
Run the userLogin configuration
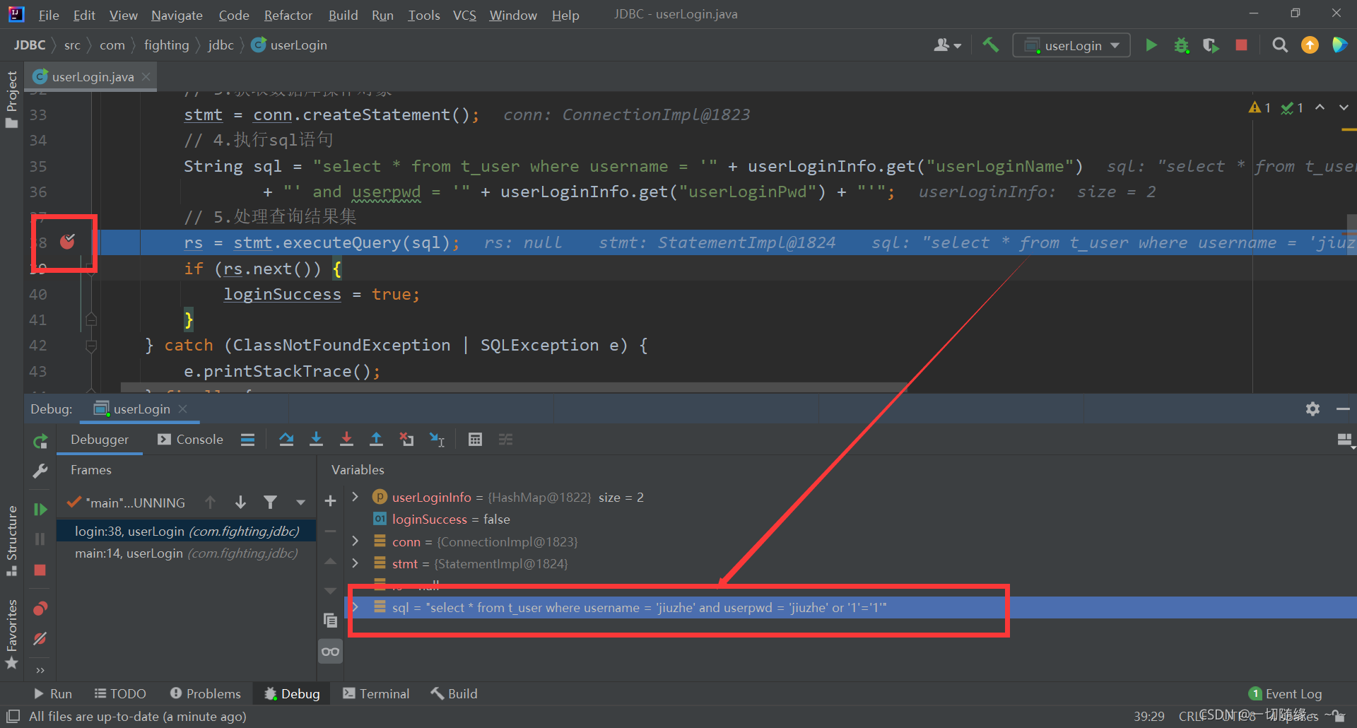1151,45
